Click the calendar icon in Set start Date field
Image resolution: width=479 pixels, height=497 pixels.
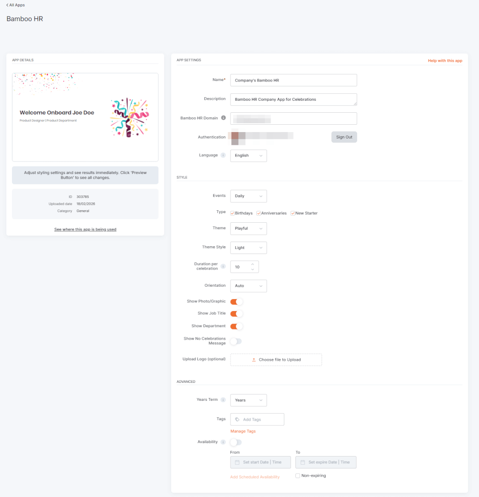pyautogui.click(x=236, y=462)
